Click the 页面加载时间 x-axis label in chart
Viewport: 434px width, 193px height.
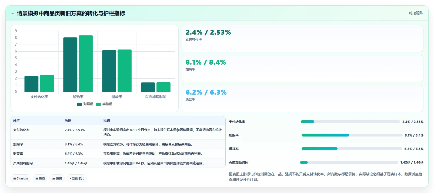[156, 97]
